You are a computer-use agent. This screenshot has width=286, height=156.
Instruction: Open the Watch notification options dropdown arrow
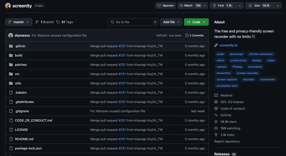[x=205, y=6]
